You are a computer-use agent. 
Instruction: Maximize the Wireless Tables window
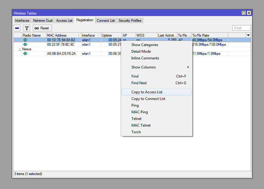(244, 13)
